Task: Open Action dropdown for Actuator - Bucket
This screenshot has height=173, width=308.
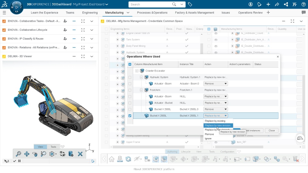Action: click(216, 103)
